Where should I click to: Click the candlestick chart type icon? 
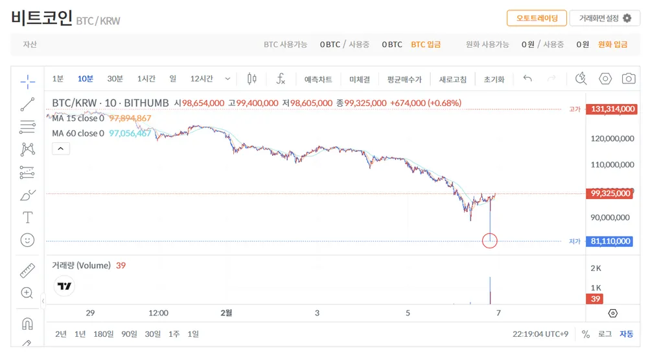(x=252, y=79)
